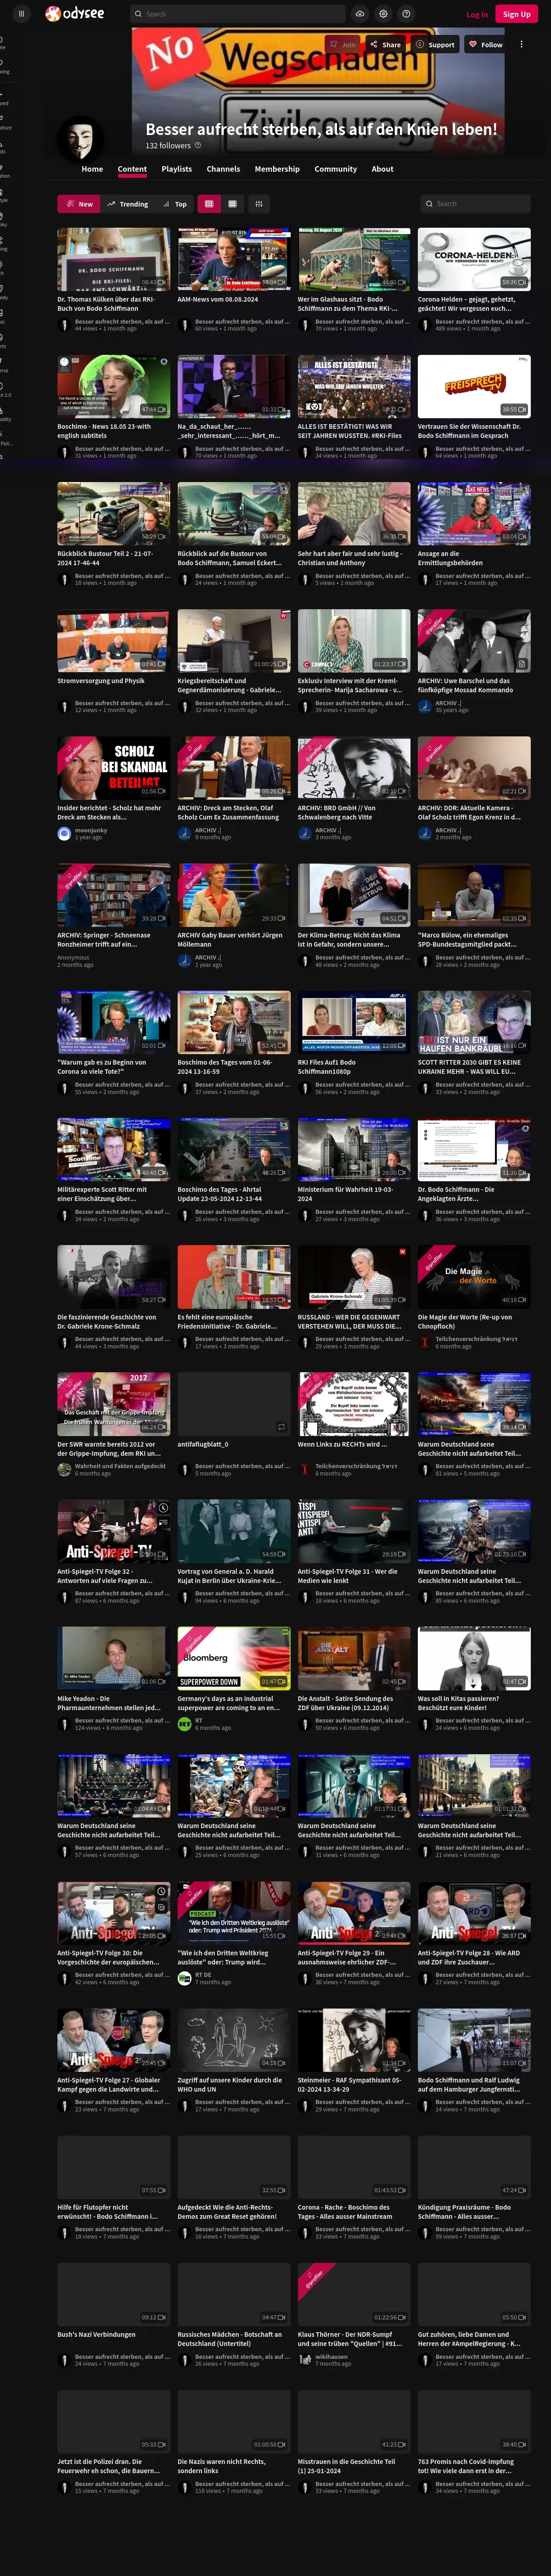Click the Odysee logo
Screen dimensions: 551x2576
pyautogui.click(x=74, y=14)
